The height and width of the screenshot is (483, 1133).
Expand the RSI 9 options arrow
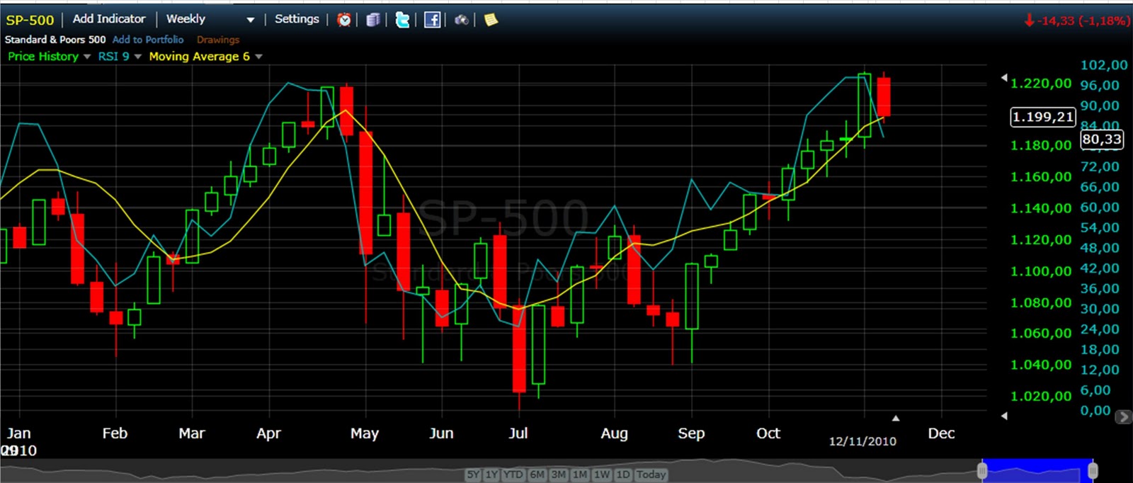coord(138,57)
